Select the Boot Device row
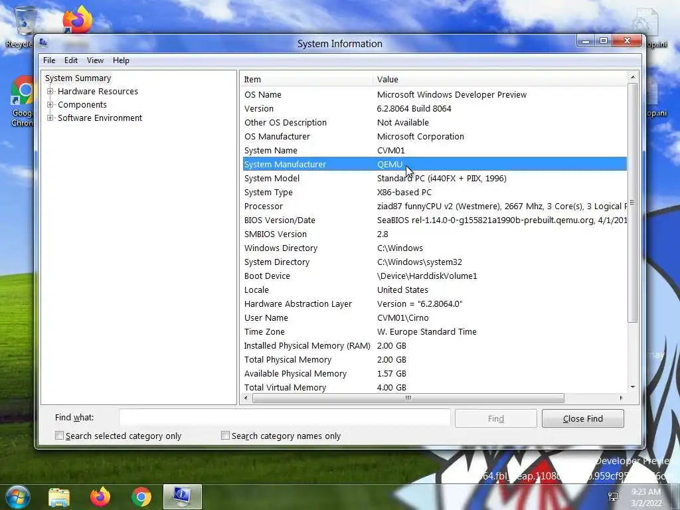The height and width of the screenshot is (510, 680). 434,276
